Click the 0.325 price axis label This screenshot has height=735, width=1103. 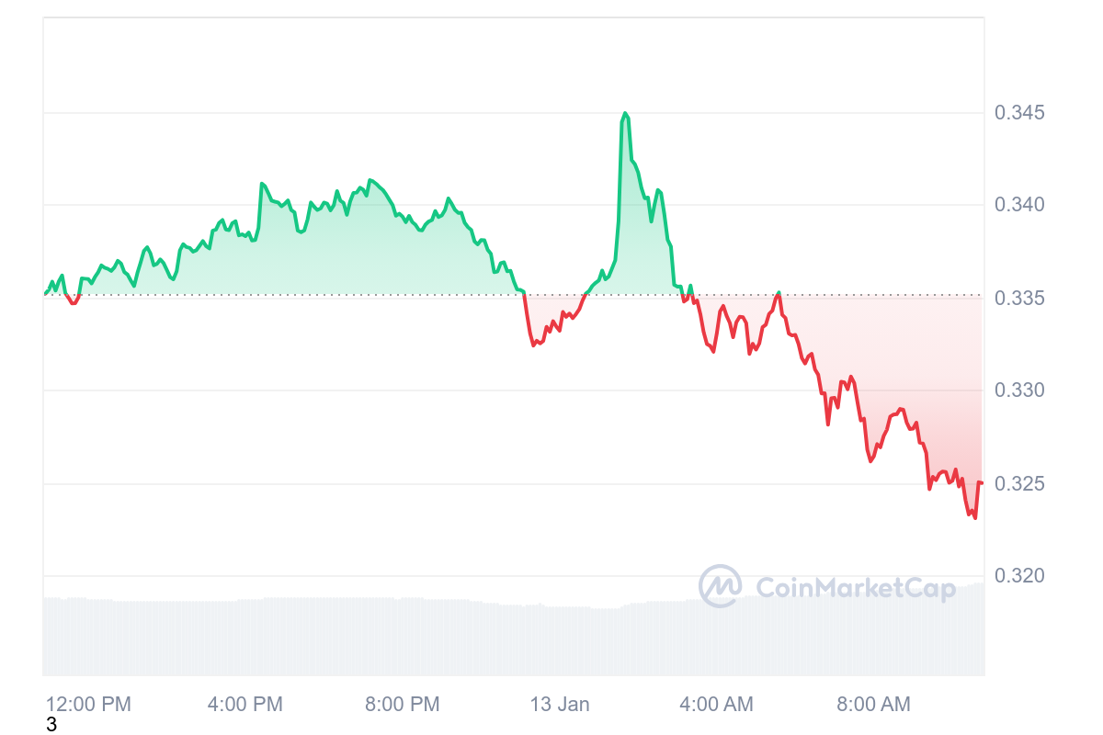pyautogui.click(x=1019, y=483)
